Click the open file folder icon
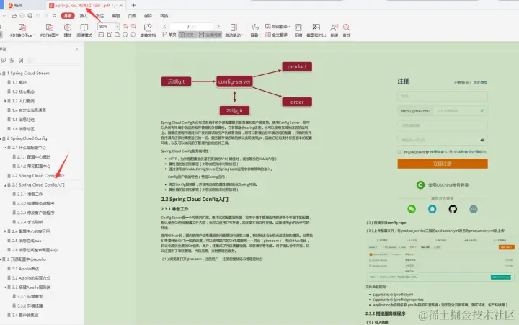 coord(14,16)
